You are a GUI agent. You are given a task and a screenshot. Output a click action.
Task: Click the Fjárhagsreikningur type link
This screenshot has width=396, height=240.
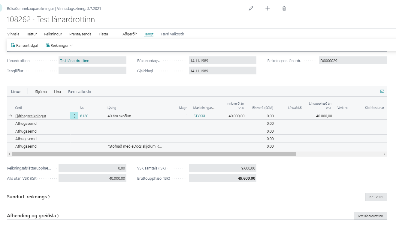coord(31,116)
